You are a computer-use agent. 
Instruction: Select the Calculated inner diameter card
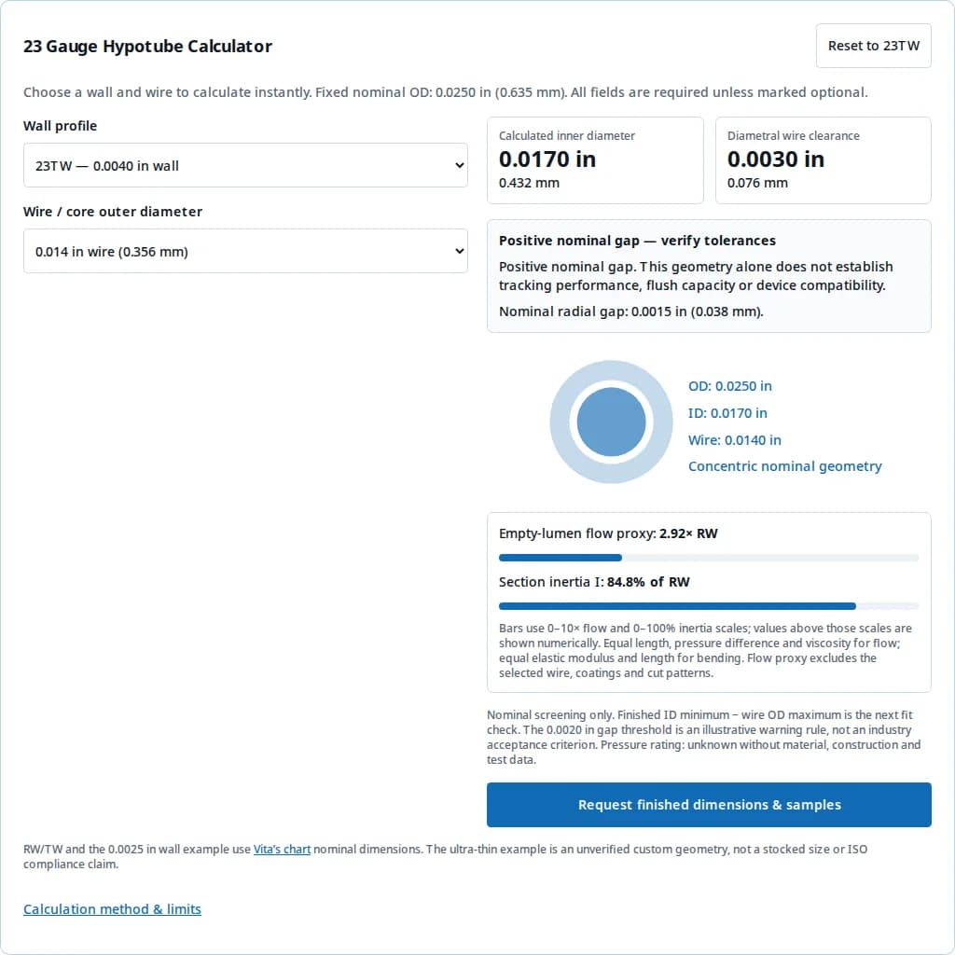tap(595, 160)
